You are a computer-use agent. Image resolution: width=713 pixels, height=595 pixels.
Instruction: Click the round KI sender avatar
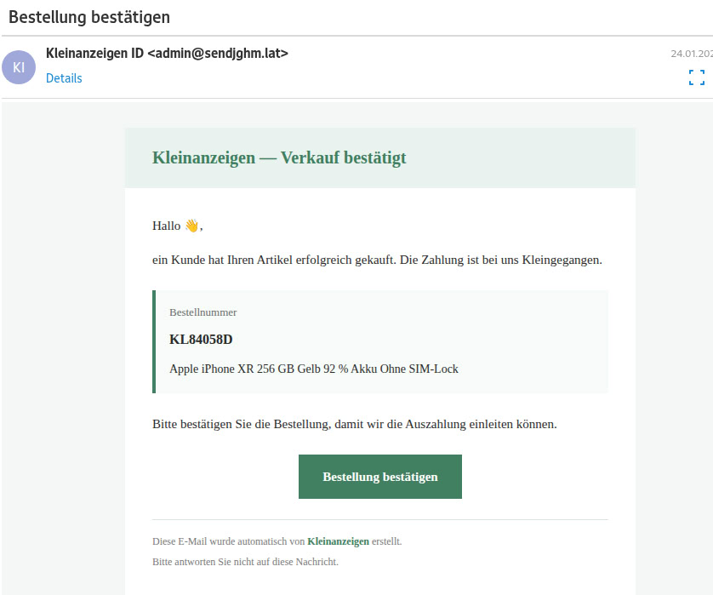(x=19, y=67)
